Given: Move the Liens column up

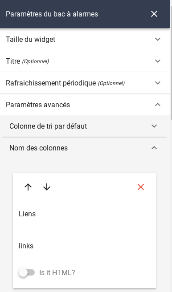Looking at the screenshot, I should point(28,187).
